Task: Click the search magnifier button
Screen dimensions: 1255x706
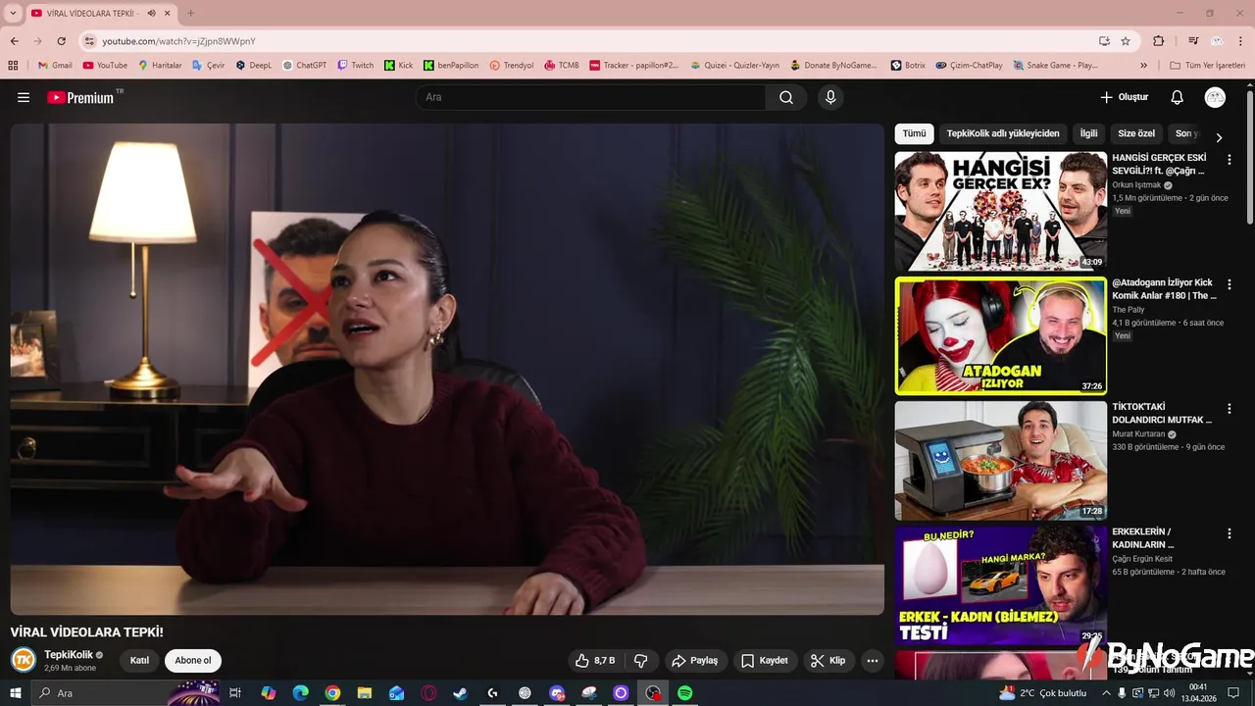Action: (x=786, y=97)
